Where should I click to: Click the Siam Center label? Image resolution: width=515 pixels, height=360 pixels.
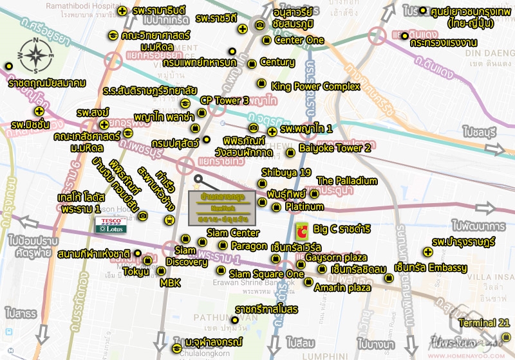tap(233, 233)
